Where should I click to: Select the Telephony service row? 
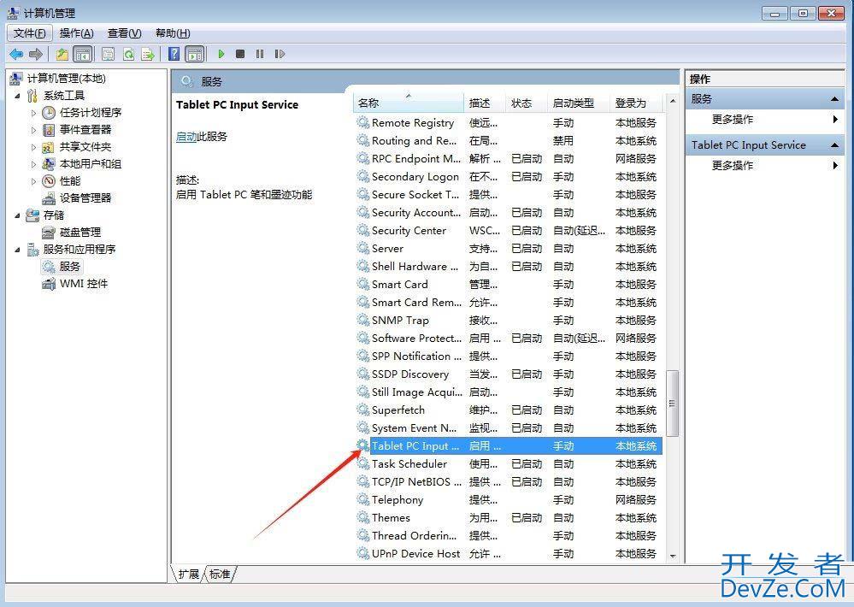point(509,499)
